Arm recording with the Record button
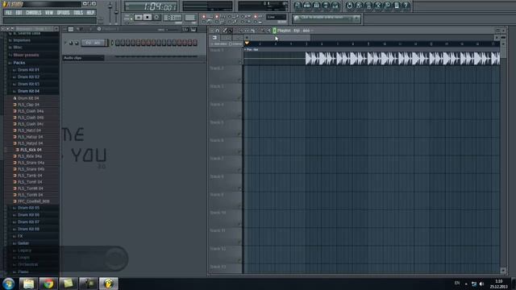 coord(156,17)
